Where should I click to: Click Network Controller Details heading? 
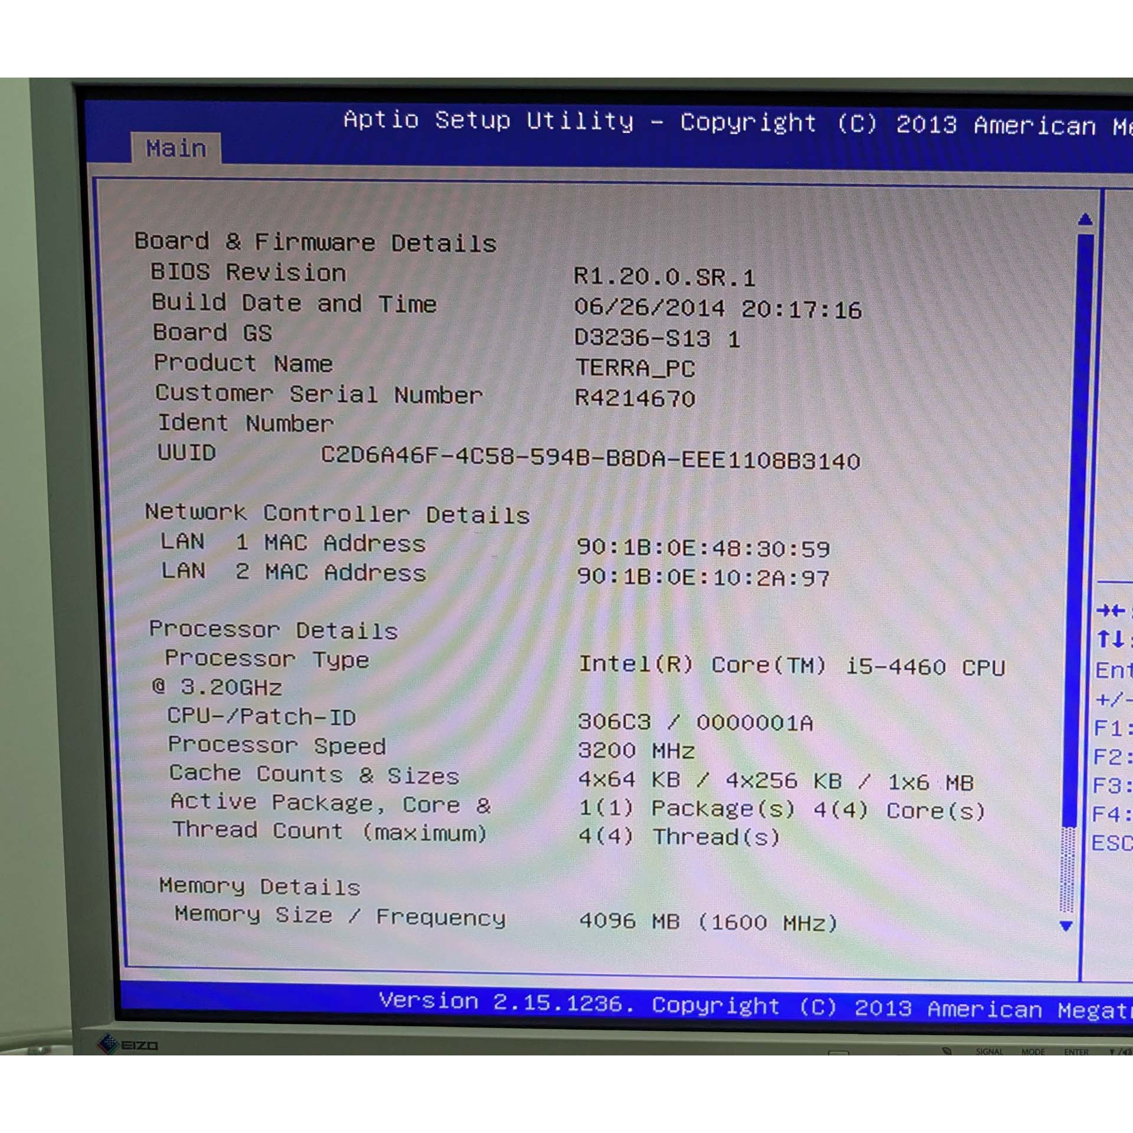point(338,513)
